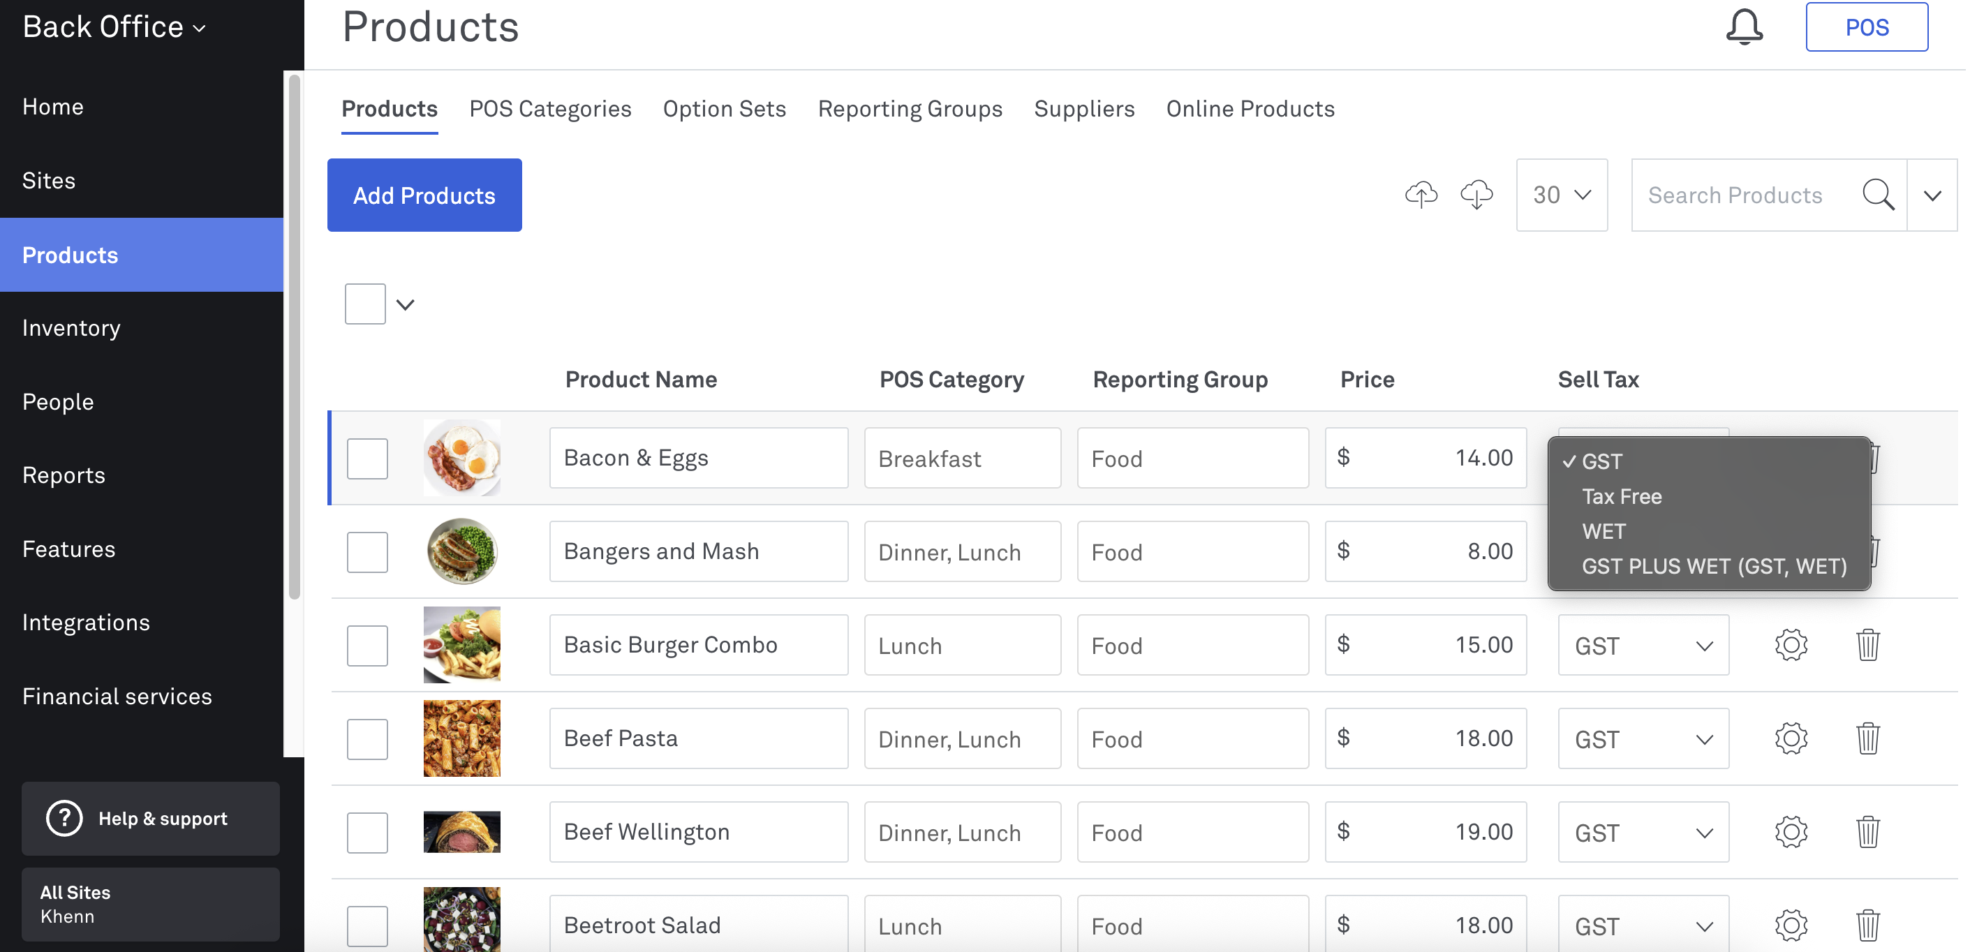
Task: Open Sell Tax dropdown for Beef Pasta
Action: 1643,738
